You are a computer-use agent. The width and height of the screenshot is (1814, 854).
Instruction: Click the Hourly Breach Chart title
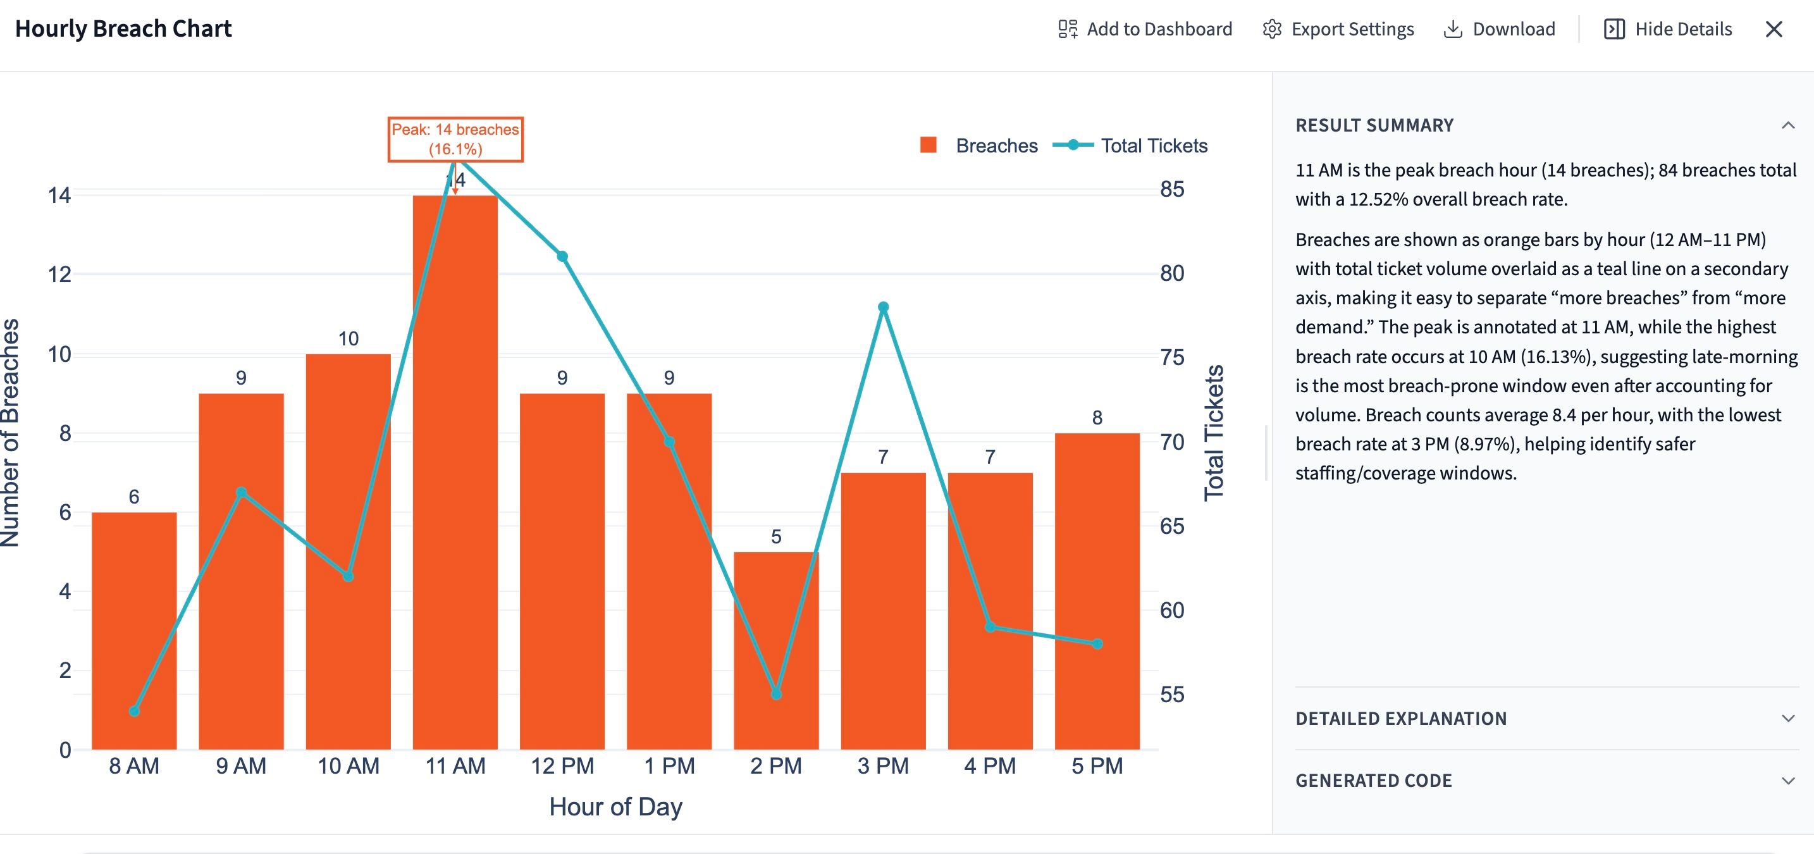pos(125,28)
